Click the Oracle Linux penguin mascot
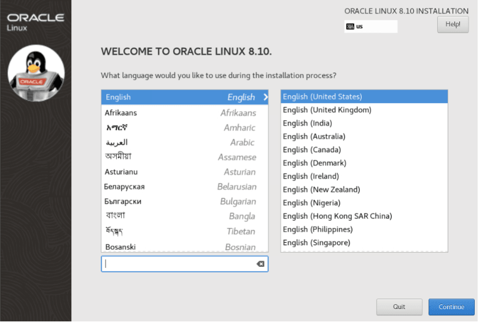Viewport: 479px width, 322px height. coord(36,73)
